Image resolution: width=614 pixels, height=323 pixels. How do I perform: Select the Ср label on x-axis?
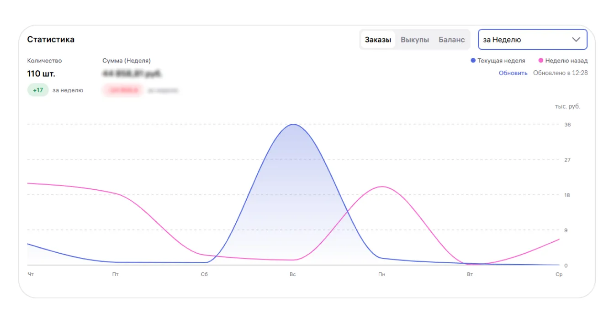pyautogui.click(x=559, y=275)
